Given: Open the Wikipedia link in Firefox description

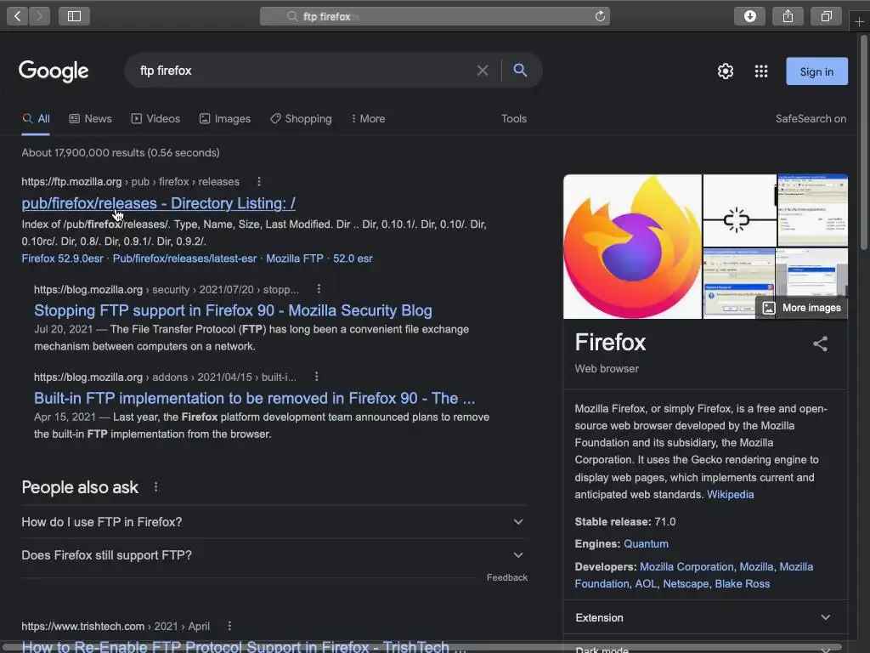Looking at the screenshot, I should pyautogui.click(x=730, y=494).
